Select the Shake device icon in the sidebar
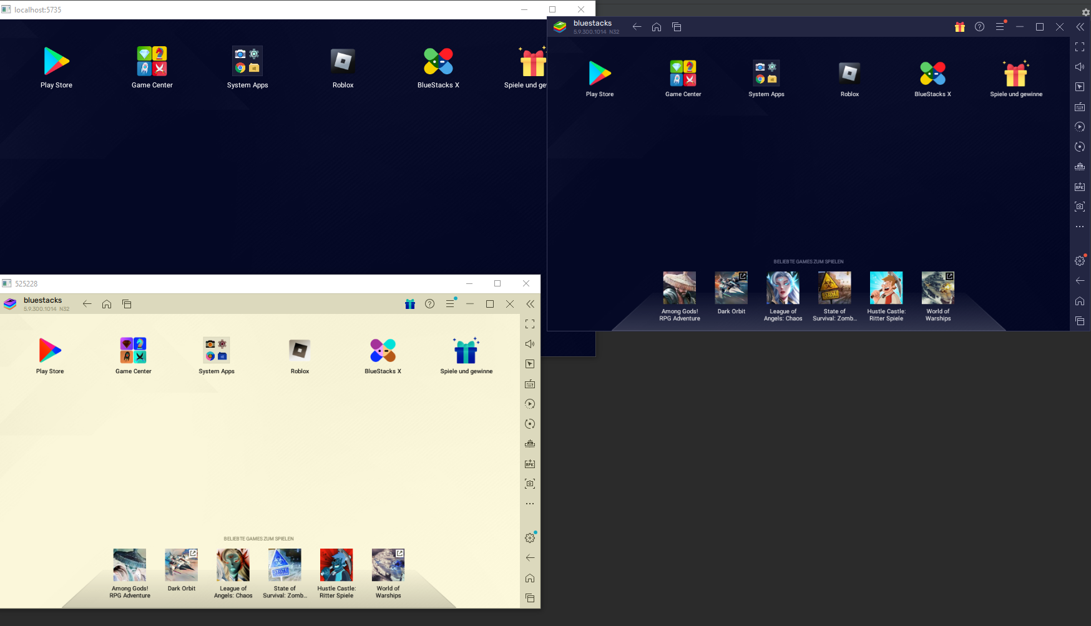 click(1080, 167)
